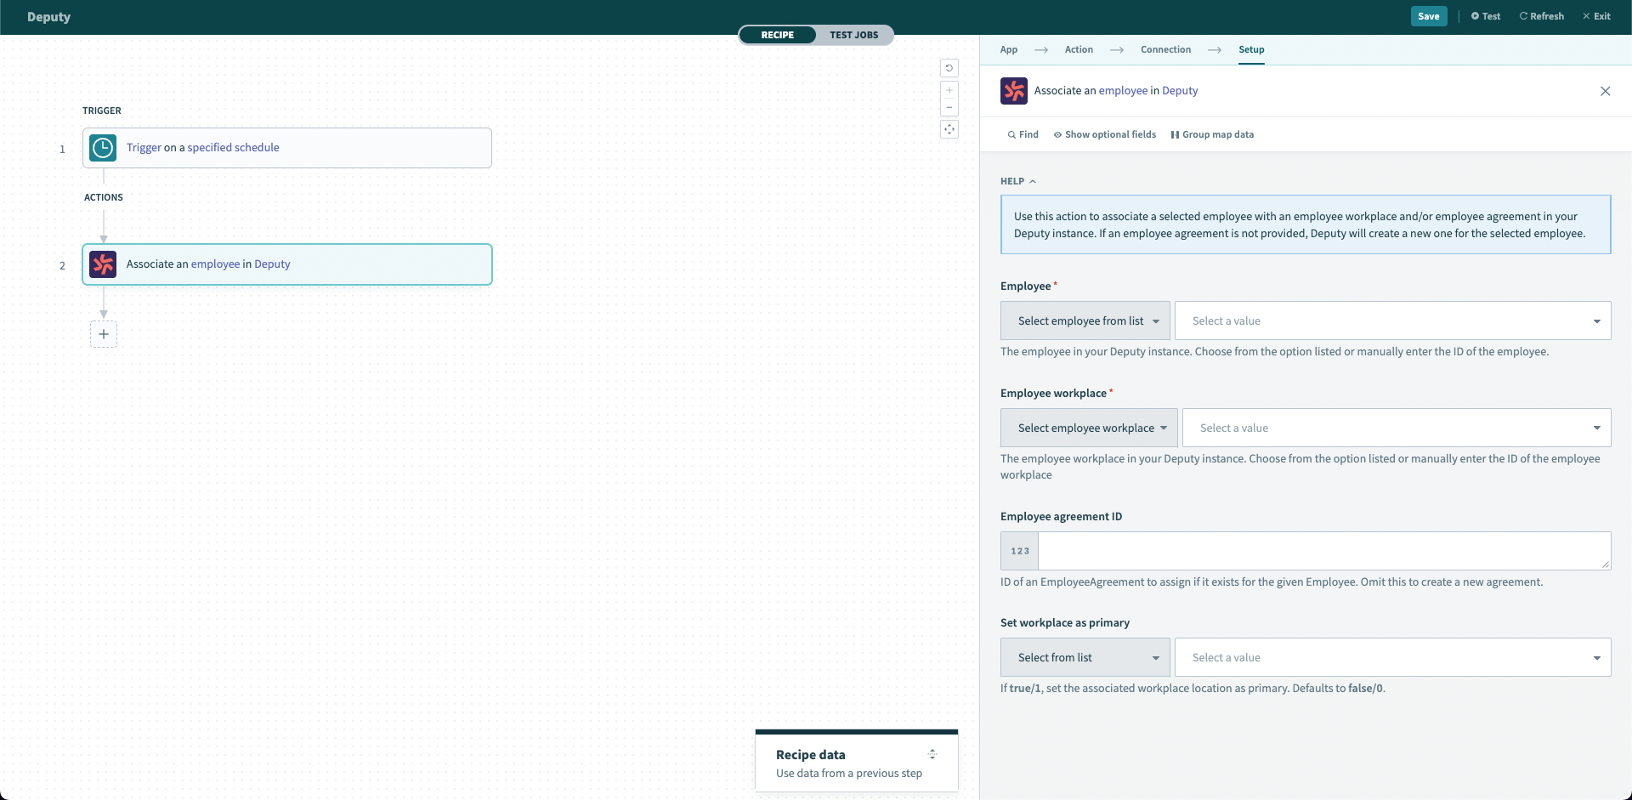
Task: Zoom out on the recipe canvas
Action: coord(949,107)
